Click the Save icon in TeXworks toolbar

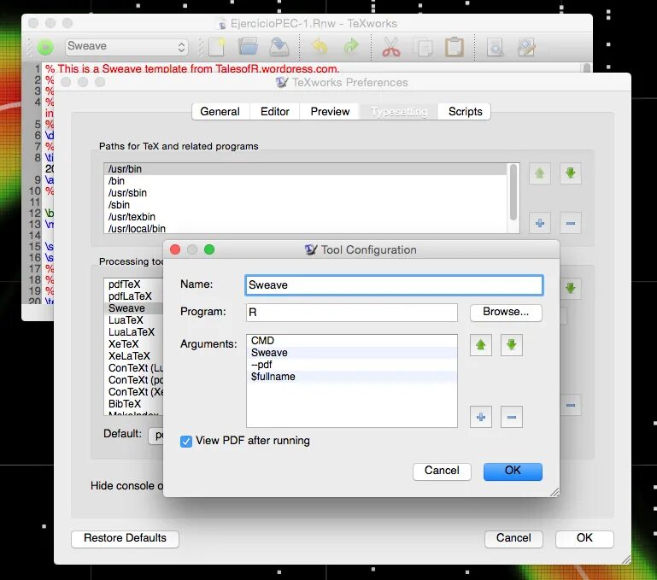279,46
